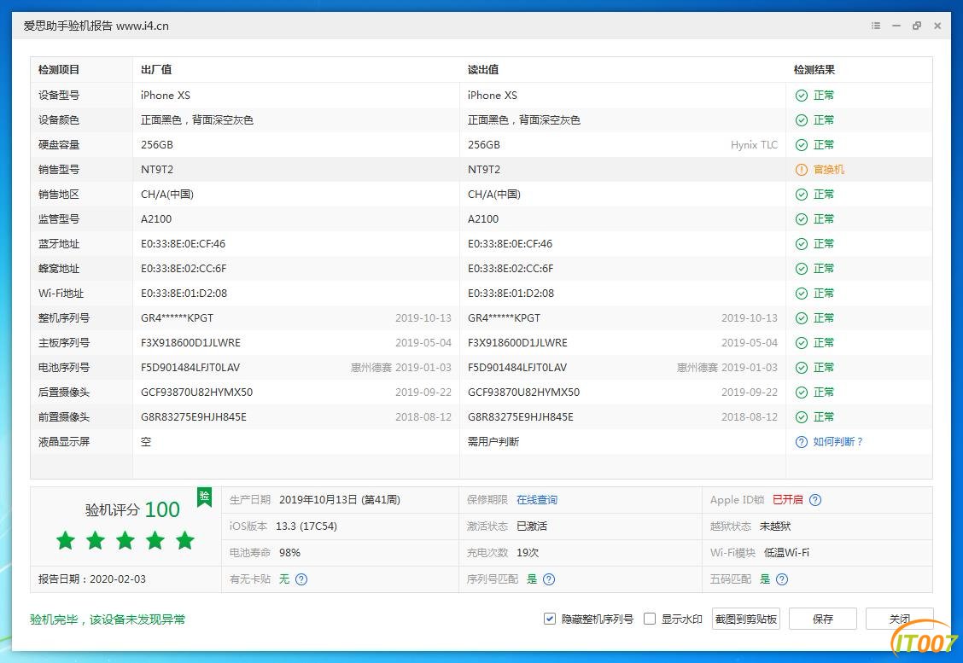Open the title bar list menu icon

tap(876, 26)
